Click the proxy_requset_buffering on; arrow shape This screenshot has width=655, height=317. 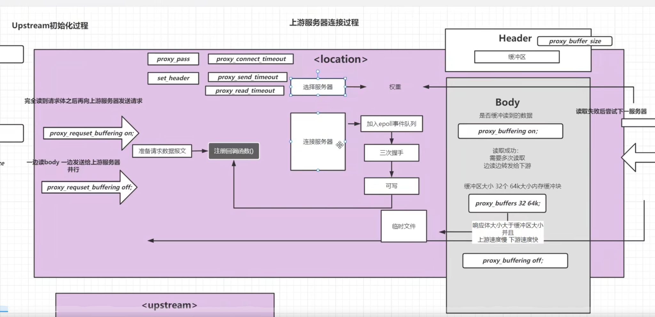point(91,133)
